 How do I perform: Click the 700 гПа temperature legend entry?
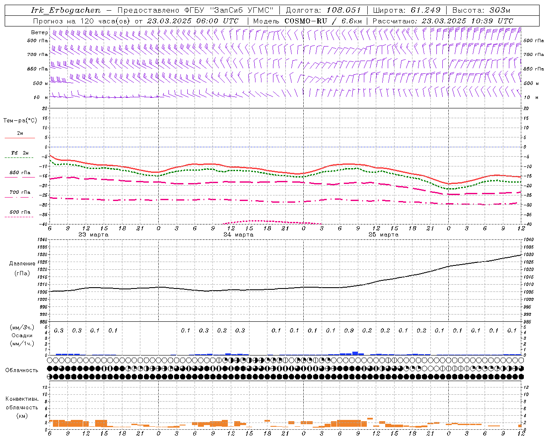[20, 192]
